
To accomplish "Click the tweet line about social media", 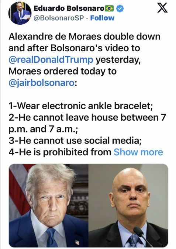I will click(75, 141).
